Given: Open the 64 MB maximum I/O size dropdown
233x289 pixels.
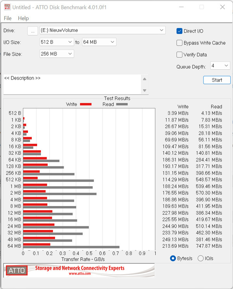Looking at the screenshot, I should coord(99,42).
